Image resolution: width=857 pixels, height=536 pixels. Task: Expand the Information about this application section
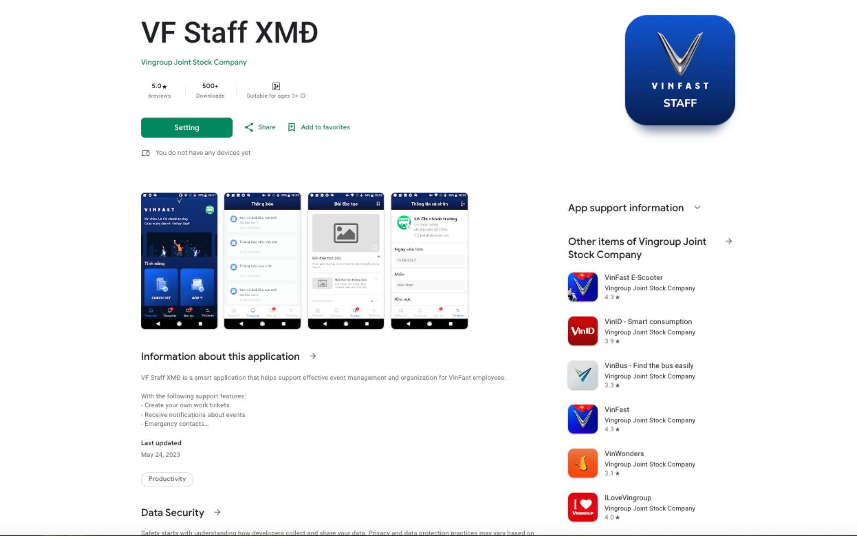coord(315,355)
